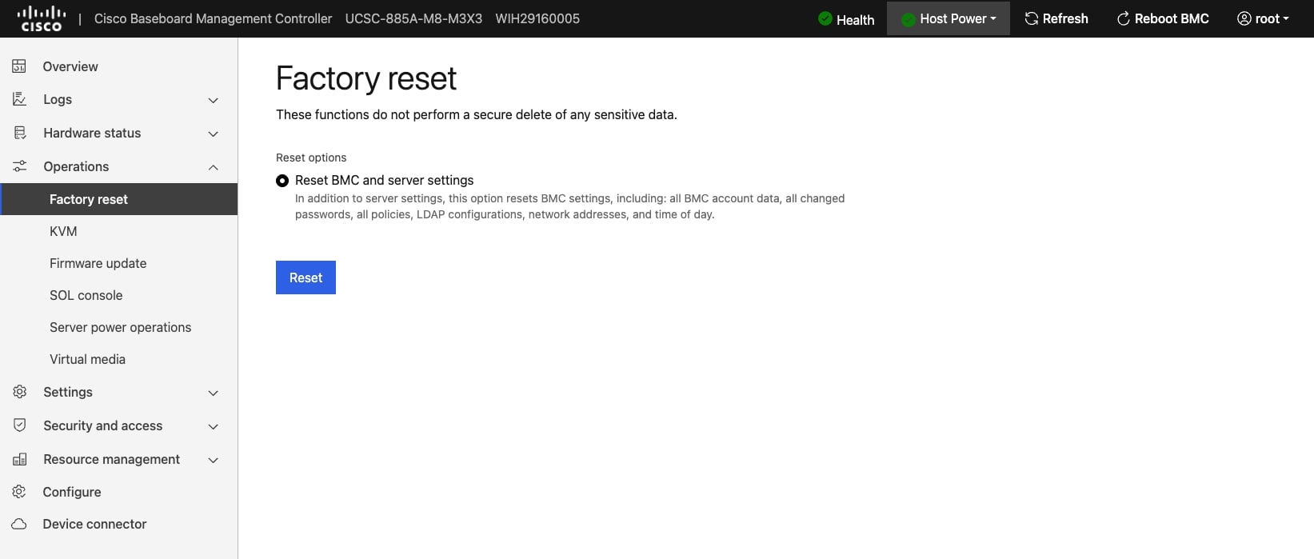Click the Cisco logo

41,18
